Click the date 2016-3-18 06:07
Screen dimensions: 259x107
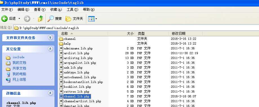(x=183, y=97)
